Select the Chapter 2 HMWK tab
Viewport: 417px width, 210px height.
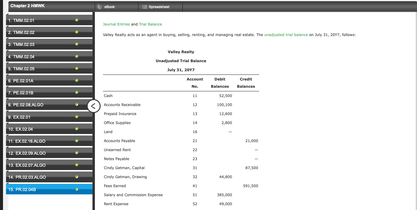(x=28, y=5)
